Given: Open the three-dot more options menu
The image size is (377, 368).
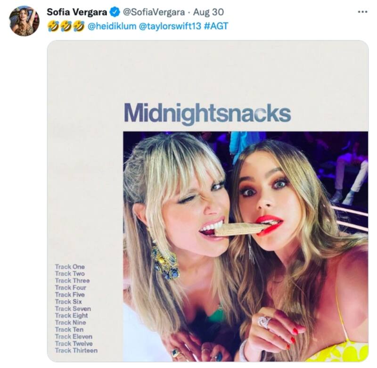Looking at the screenshot, I should [362, 12].
